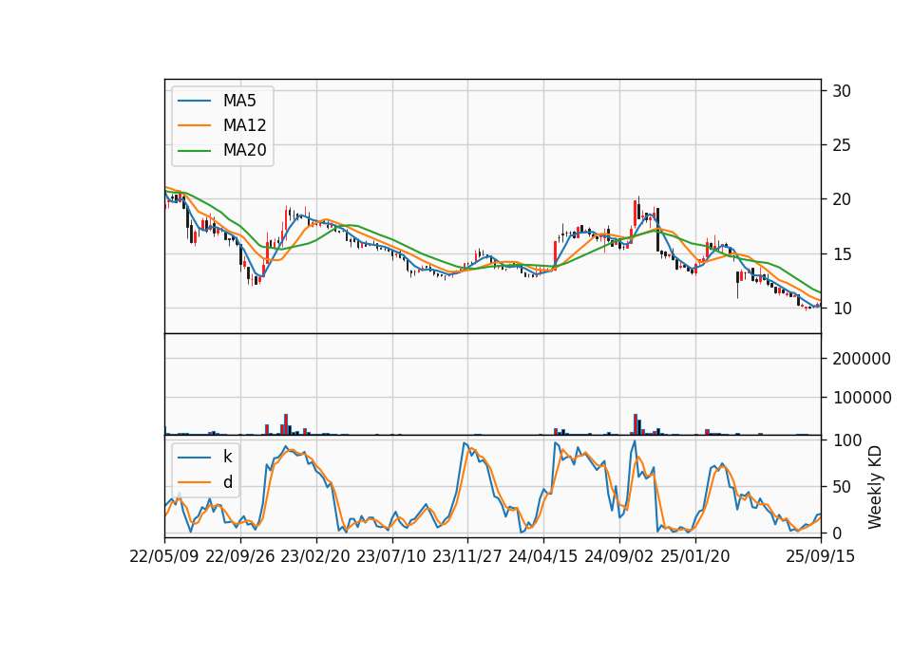Click the Weekly KD axis label

[875, 487]
